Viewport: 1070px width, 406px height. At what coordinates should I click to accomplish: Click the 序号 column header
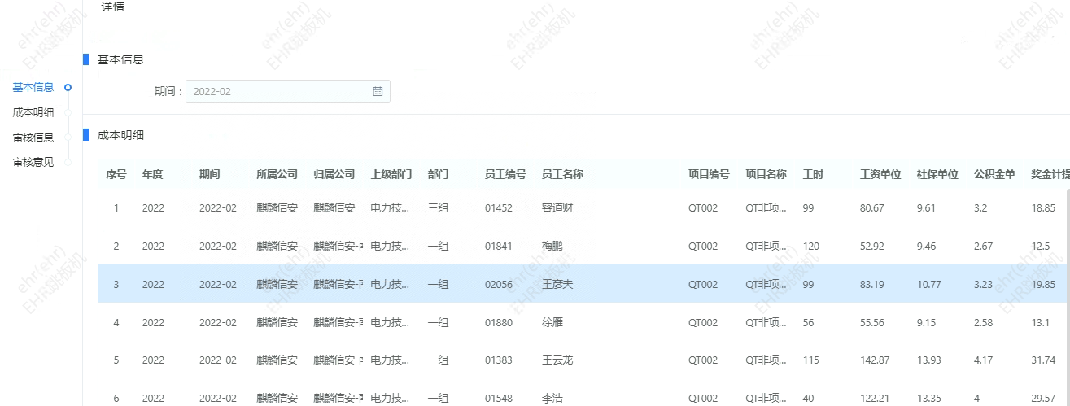tap(116, 175)
